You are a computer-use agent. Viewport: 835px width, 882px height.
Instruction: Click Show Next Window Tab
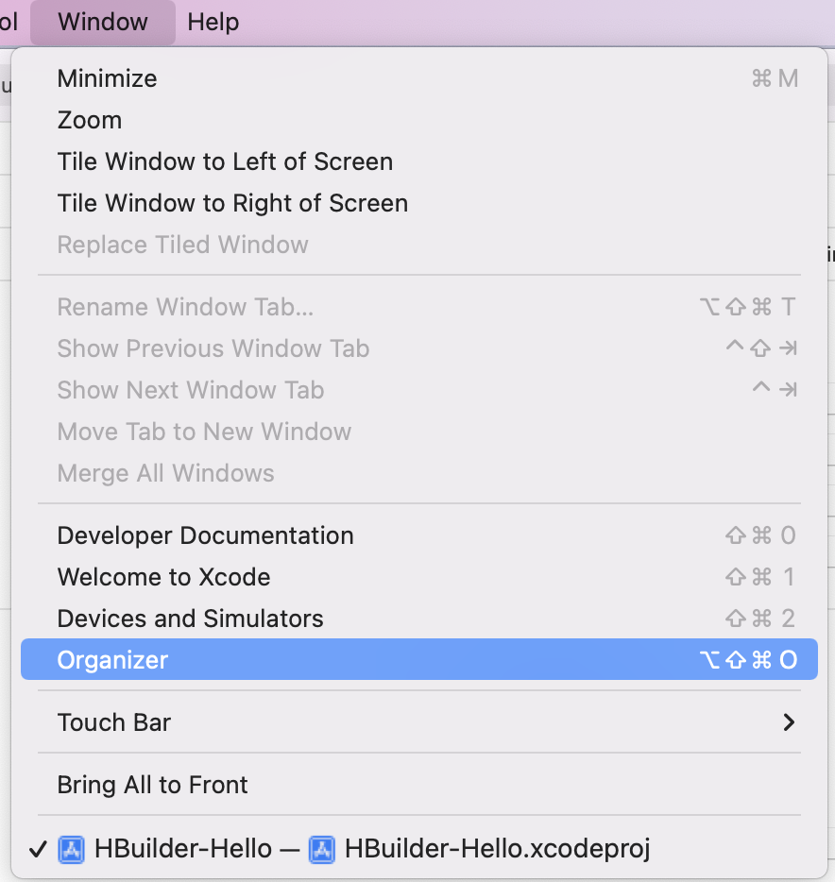click(419, 390)
